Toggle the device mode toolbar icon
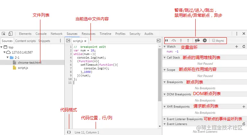This screenshot has width=247, height=135. (x=10, y=34)
